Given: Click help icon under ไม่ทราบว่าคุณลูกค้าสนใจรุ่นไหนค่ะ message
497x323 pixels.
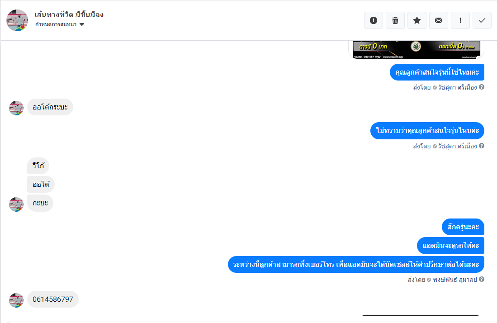Looking at the screenshot, I should tap(482, 146).
